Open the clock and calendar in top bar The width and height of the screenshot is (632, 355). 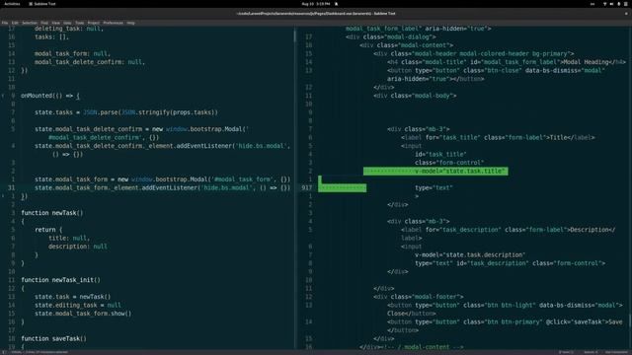click(x=316, y=4)
